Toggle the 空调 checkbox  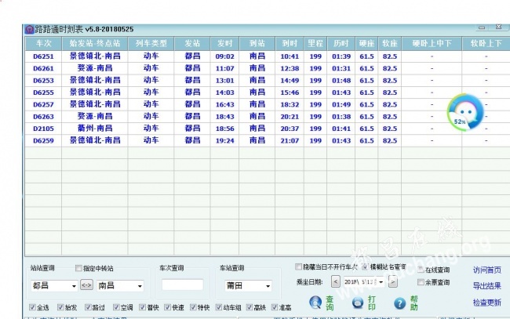[116, 307]
